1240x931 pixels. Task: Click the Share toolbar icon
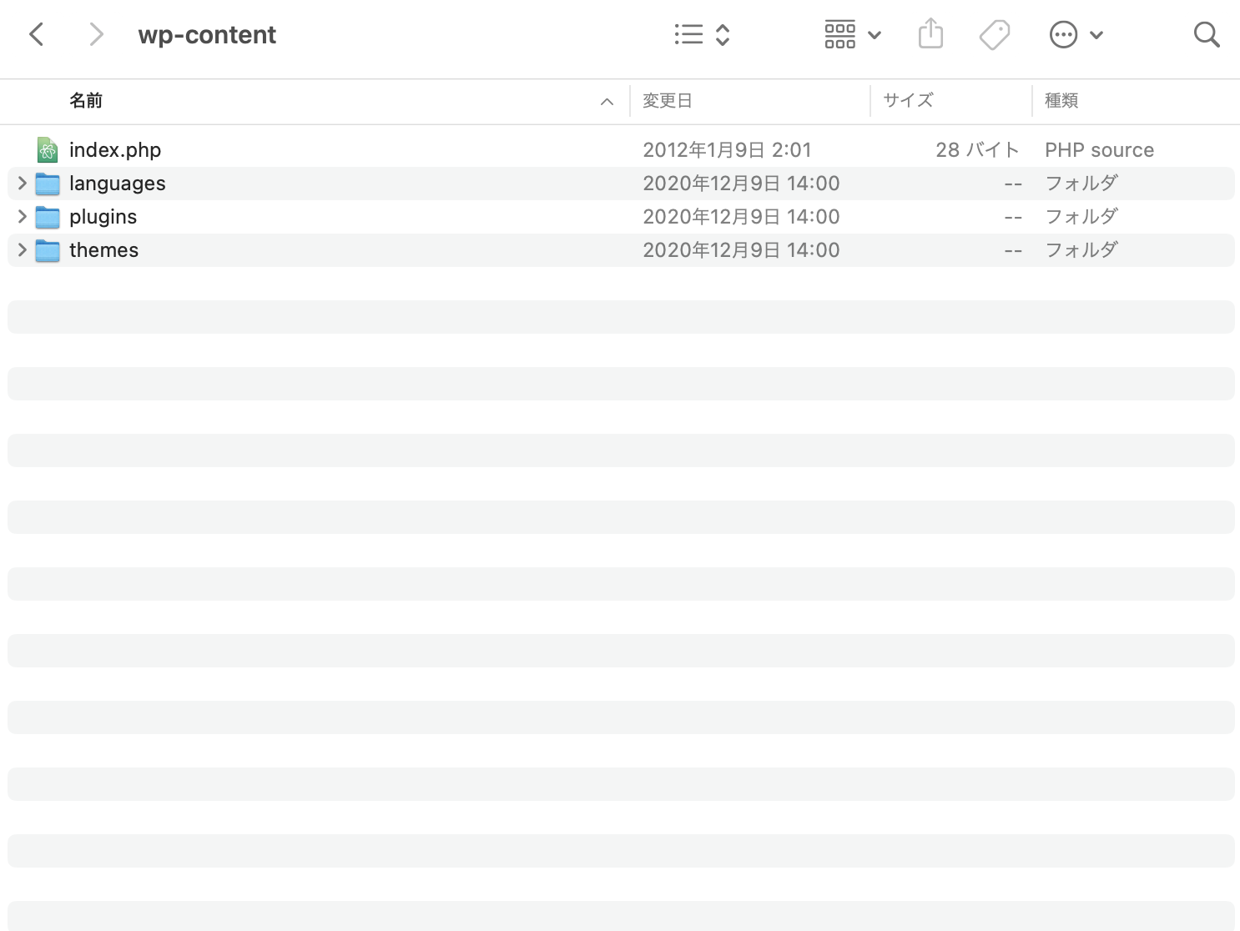pyautogui.click(x=930, y=34)
